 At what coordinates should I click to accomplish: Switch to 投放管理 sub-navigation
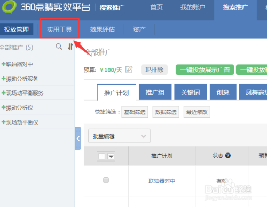point(17,29)
